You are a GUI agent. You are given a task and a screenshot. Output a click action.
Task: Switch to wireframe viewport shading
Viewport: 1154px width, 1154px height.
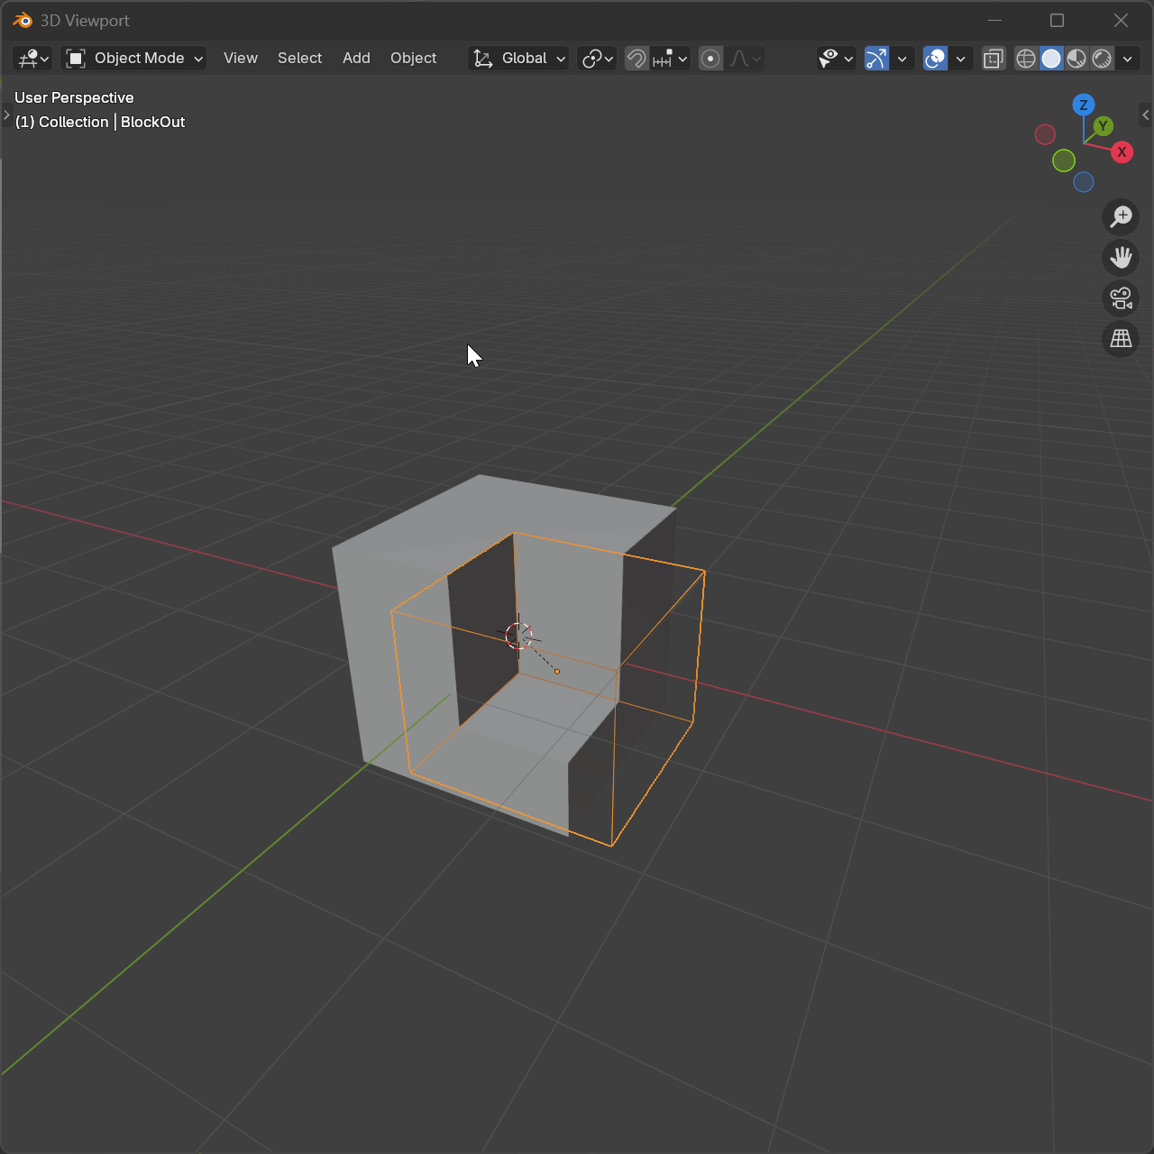[x=1025, y=58]
